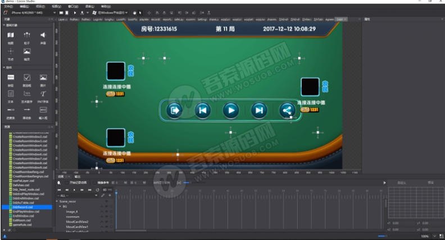Select the exit button on game canvas
Viewport: 445px width, 240px height.
pyautogui.click(x=174, y=110)
